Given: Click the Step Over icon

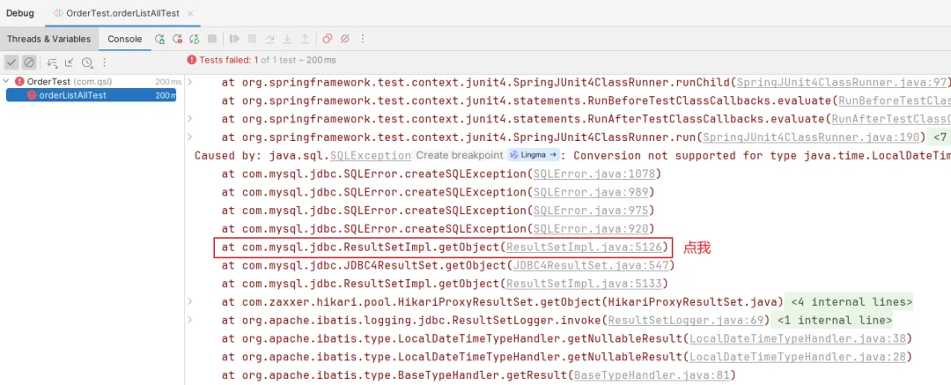Looking at the screenshot, I should [269, 39].
